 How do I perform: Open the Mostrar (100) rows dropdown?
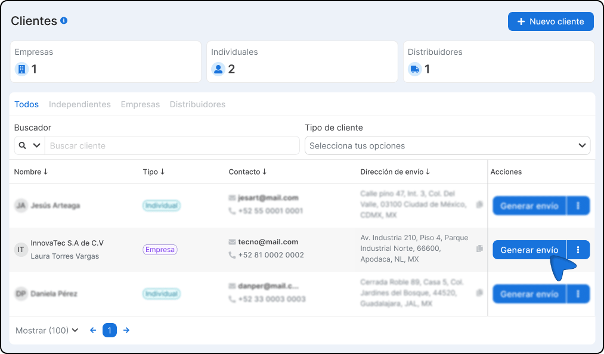click(47, 330)
